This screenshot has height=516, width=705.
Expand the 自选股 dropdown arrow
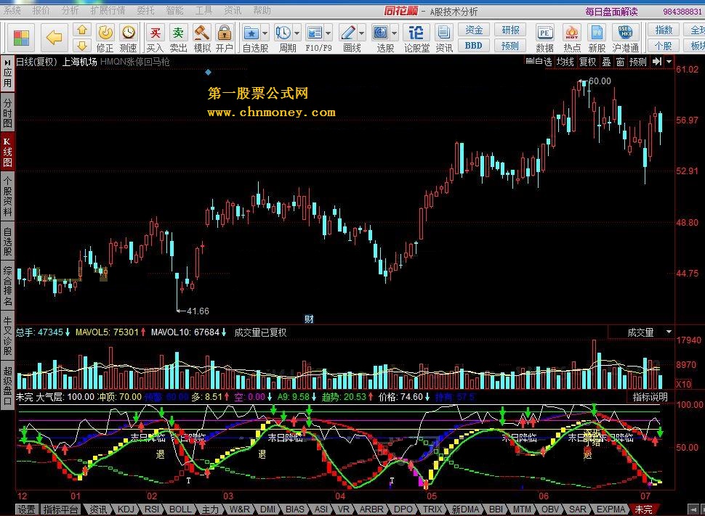pos(265,33)
